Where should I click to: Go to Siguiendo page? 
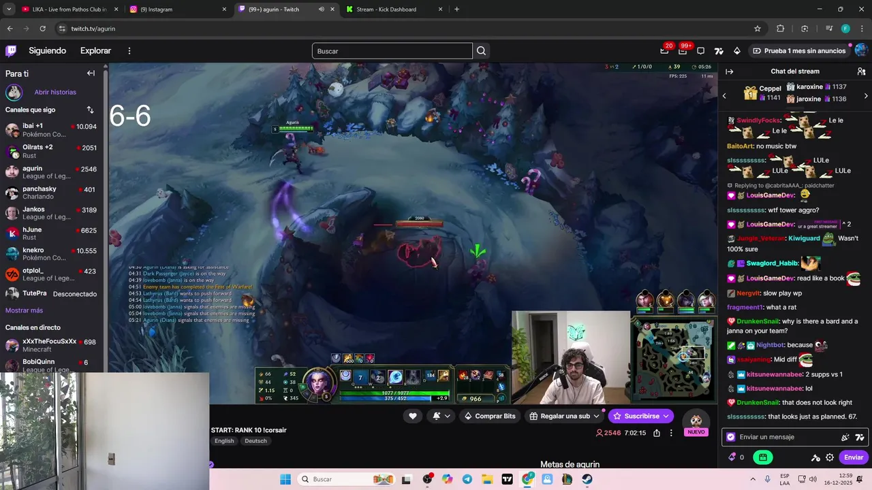[48, 51]
